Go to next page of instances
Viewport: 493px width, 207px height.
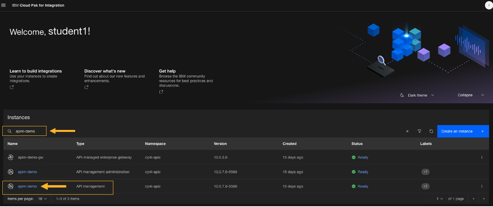484,199
